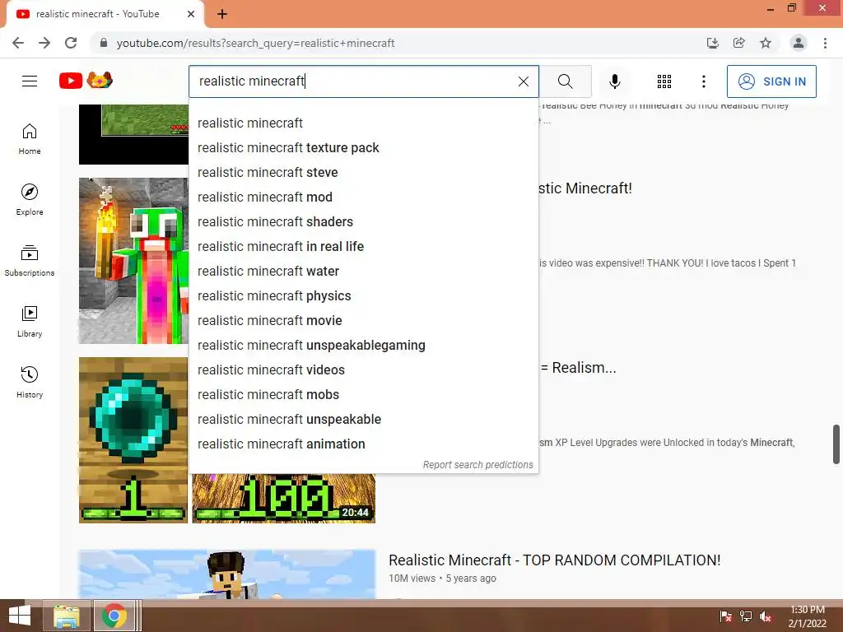Image resolution: width=843 pixels, height=632 pixels.
Task: Open YouTube settings three-dot menu
Action: (703, 81)
